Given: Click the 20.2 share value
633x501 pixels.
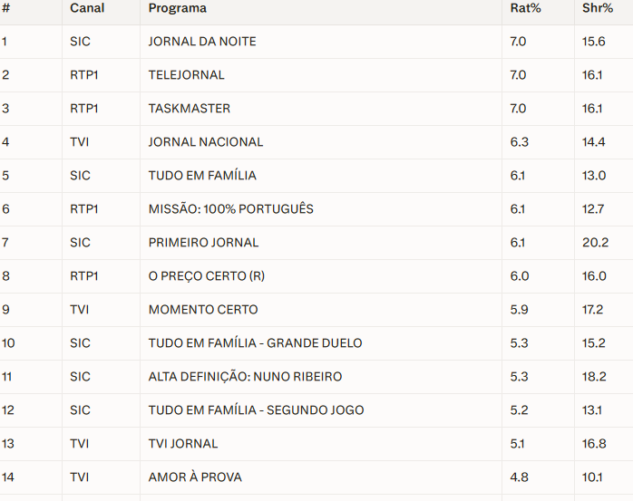Looking at the screenshot, I should pos(594,243).
